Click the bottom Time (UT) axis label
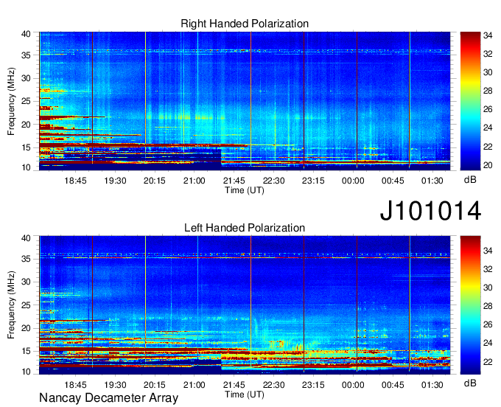This screenshot has height=407, width=501. click(245, 394)
